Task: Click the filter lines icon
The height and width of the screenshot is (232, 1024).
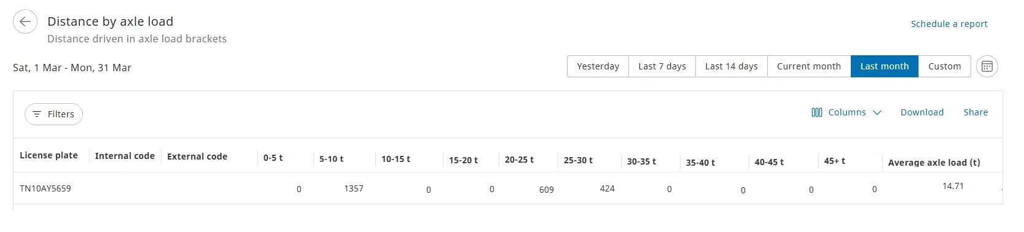Action: coord(37,114)
